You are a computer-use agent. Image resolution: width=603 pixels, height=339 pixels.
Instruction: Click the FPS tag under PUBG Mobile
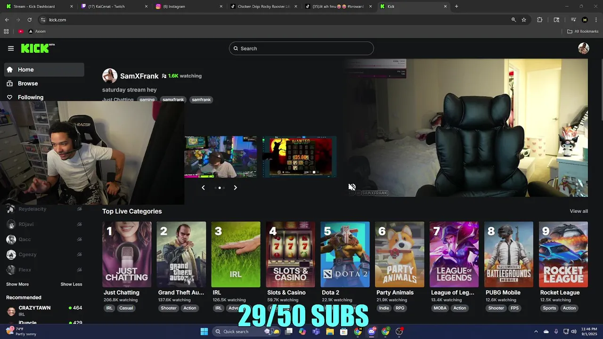click(x=514, y=308)
